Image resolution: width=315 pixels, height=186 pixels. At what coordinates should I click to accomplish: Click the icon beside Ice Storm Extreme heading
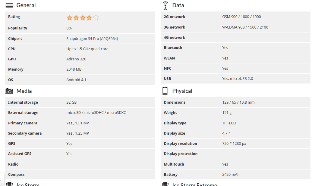pyautogui.click(x=165, y=184)
